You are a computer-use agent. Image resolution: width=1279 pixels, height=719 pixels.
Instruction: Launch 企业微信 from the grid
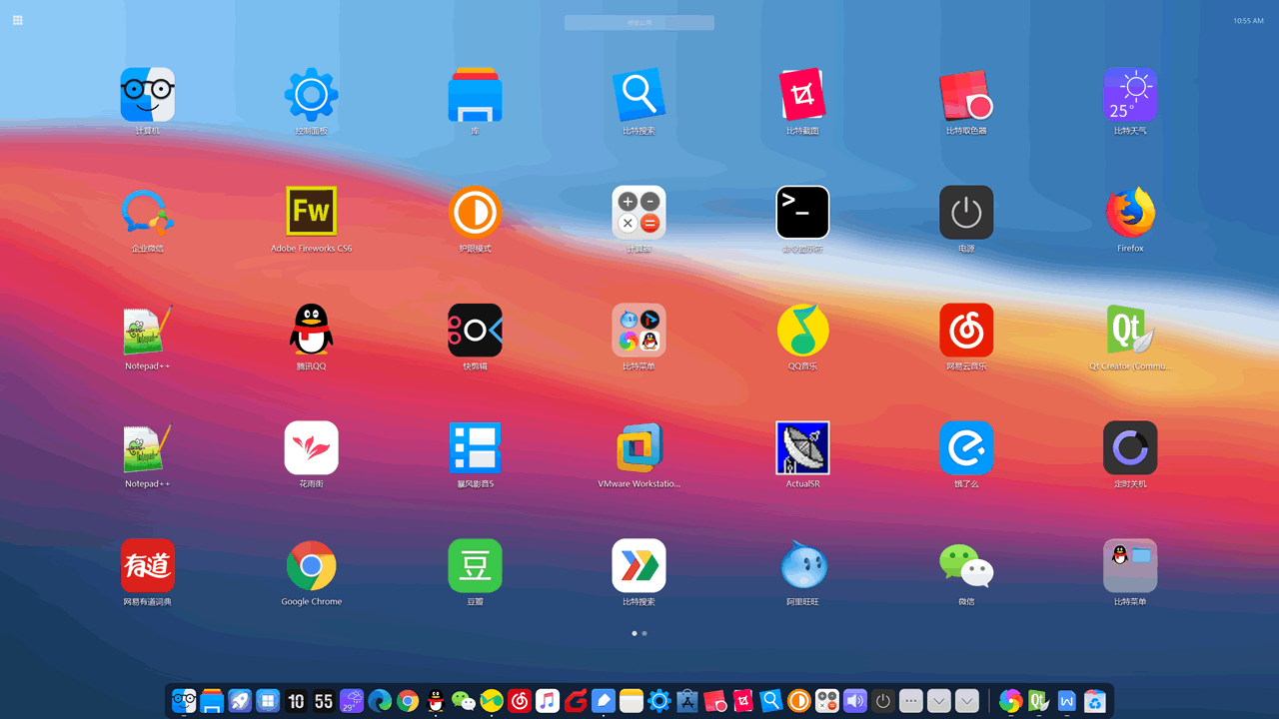pyautogui.click(x=148, y=213)
